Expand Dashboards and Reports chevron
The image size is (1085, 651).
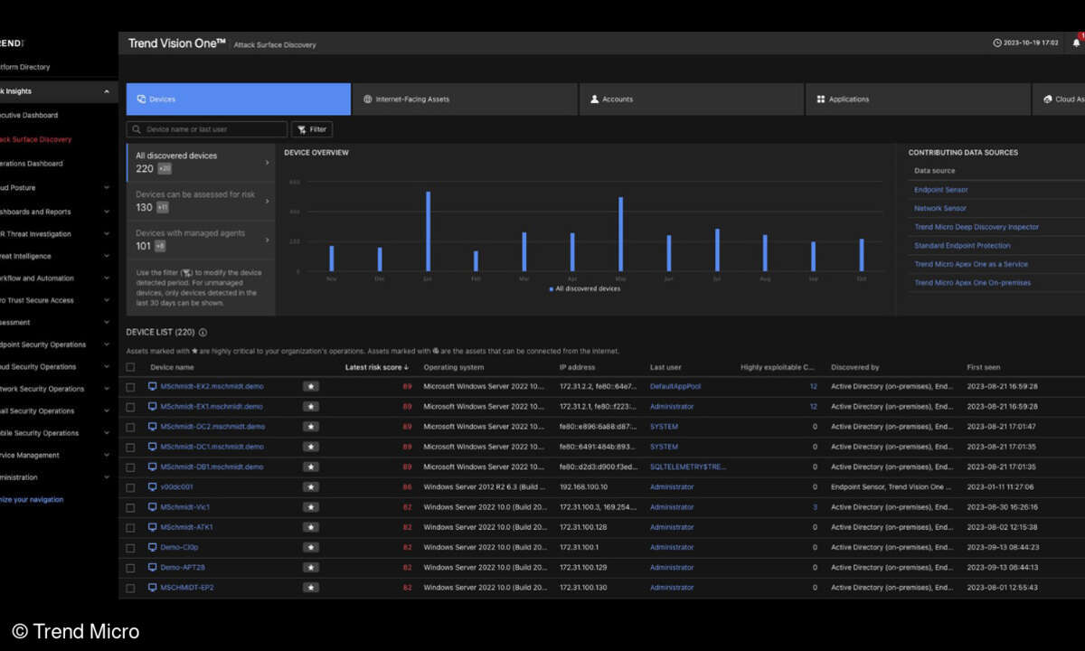click(107, 212)
